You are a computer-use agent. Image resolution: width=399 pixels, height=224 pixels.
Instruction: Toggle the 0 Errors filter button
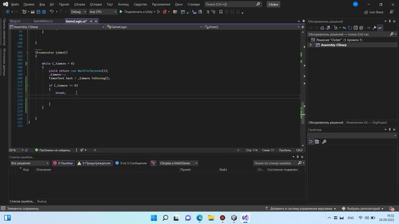pyautogui.click(x=63, y=163)
